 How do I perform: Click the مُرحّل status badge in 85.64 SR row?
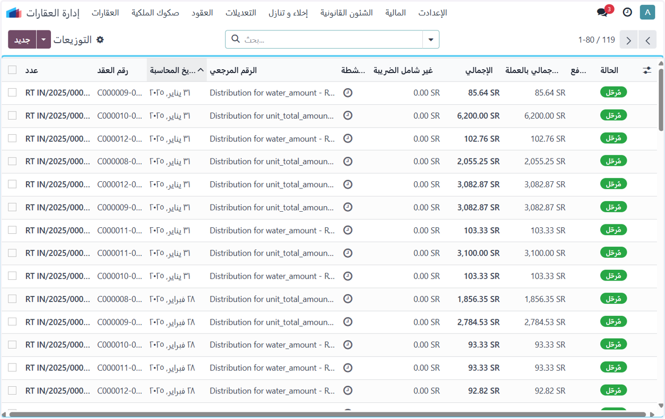click(613, 93)
